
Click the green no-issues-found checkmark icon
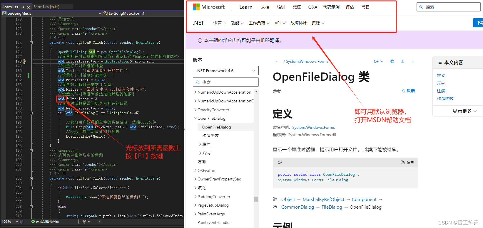pyautogui.click(x=33, y=222)
